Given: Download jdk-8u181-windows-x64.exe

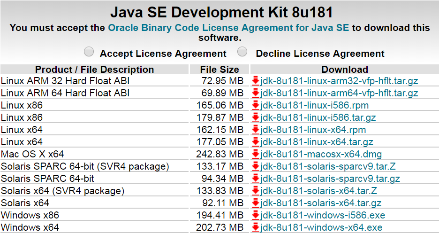Looking at the screenshot, I should pos(321,227).
